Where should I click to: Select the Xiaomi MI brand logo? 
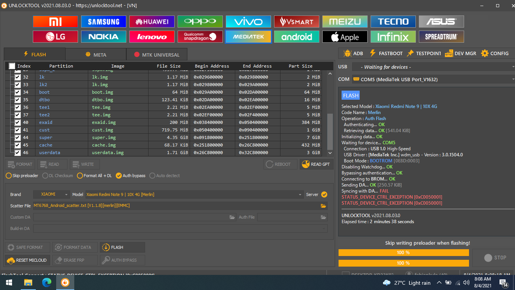coord(55,22)
